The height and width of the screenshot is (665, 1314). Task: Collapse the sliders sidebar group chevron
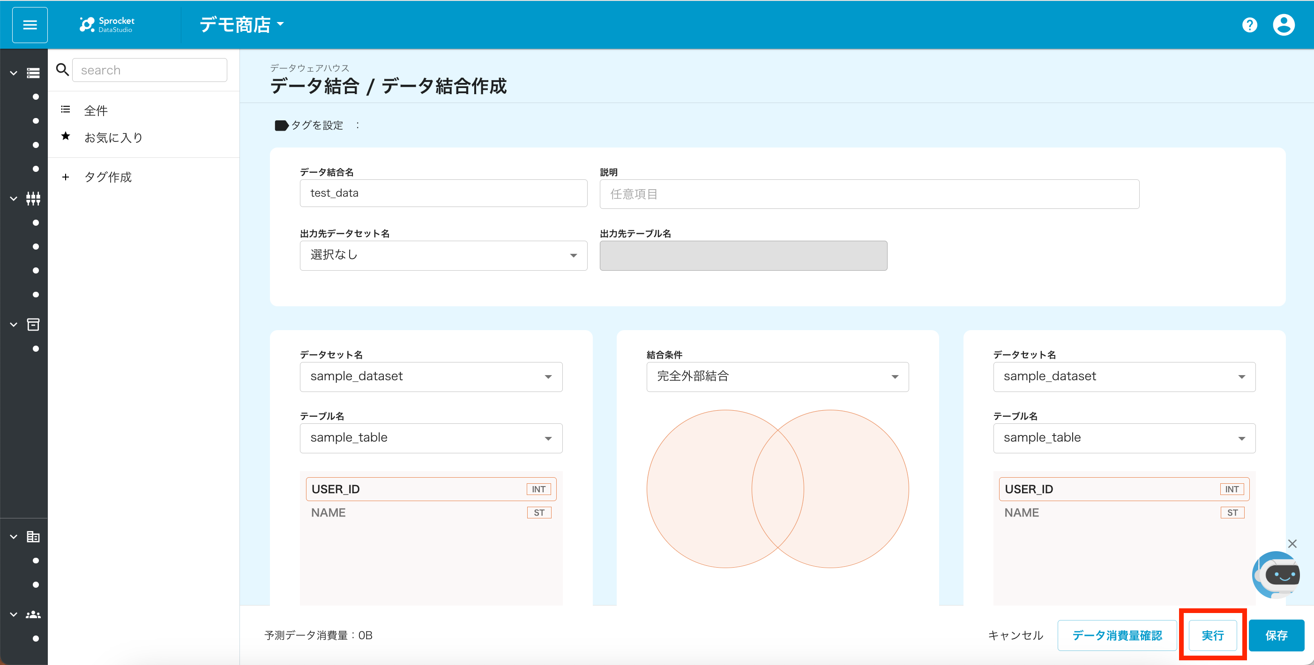coord(14,198)
